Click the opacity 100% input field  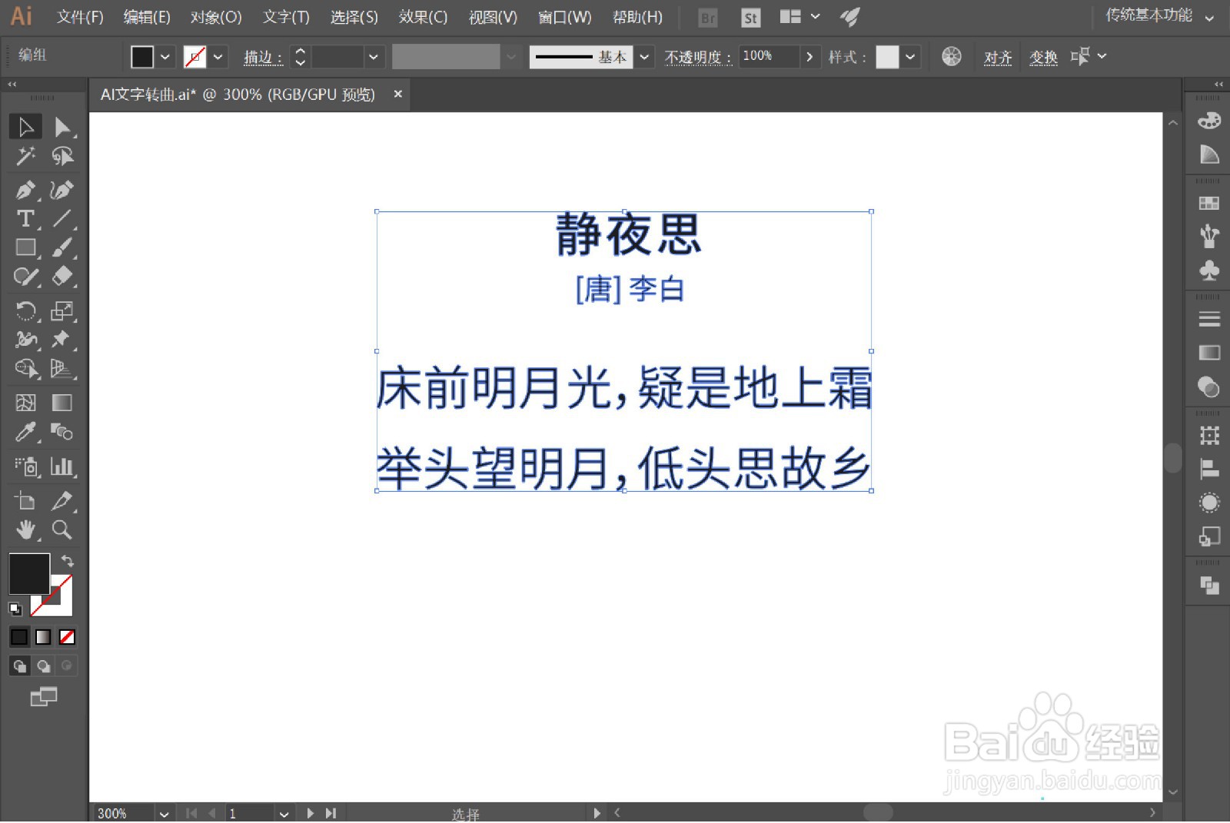[769, 56]
